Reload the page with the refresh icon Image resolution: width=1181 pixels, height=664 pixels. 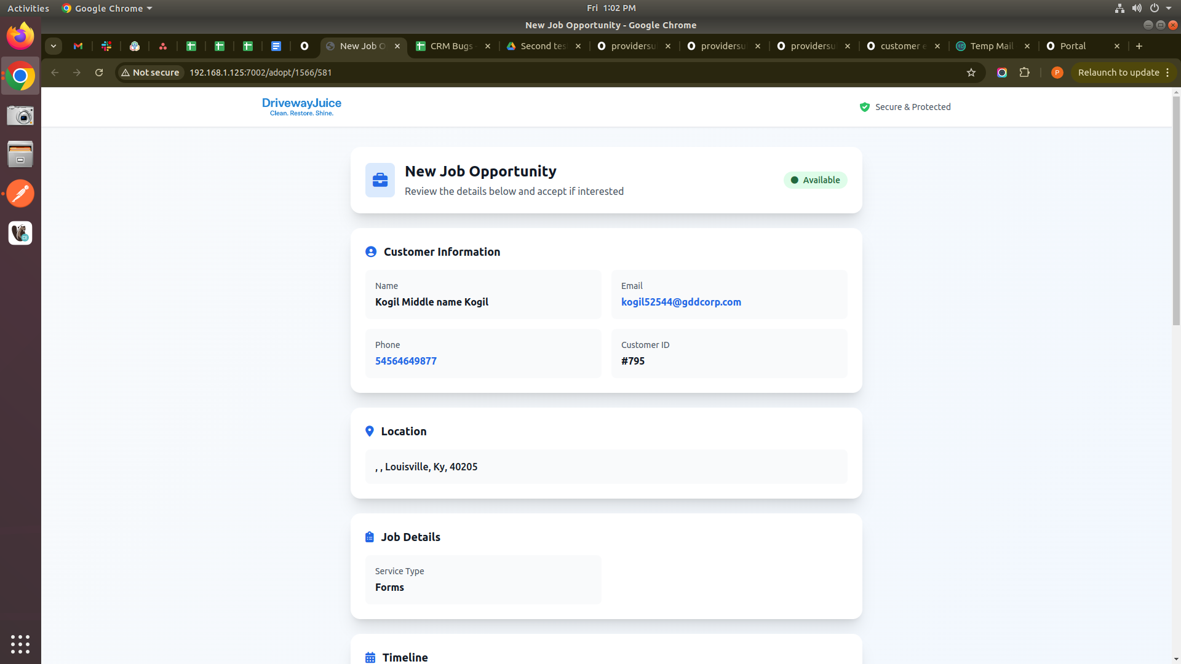[99, 73]
